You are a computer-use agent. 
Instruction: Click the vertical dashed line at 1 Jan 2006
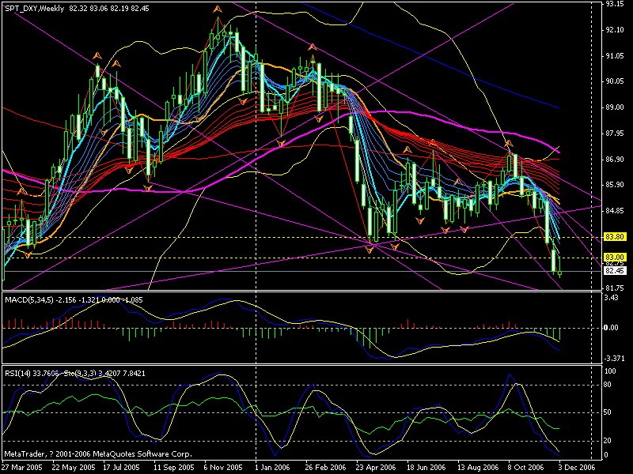pyautogui.click(x=256, y=158)
